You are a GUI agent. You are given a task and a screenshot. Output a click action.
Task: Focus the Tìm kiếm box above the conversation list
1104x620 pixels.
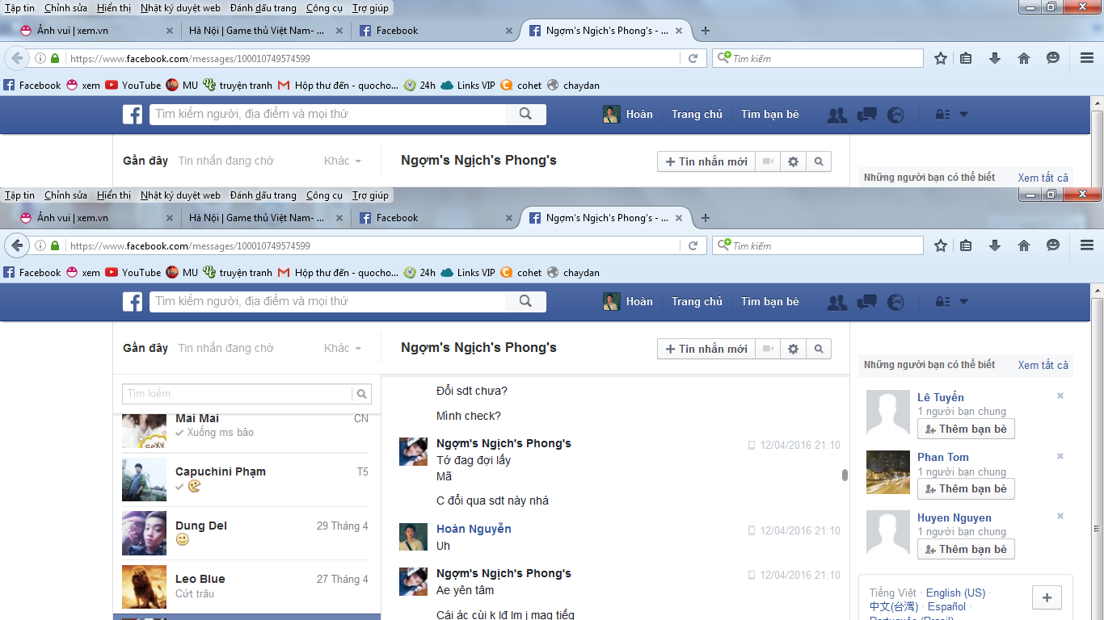tap(238, 394)
